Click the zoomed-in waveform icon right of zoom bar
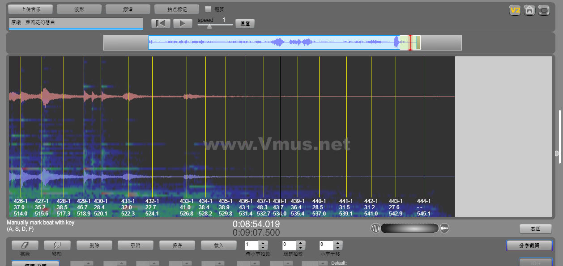This screenshot has width=563, height=266. click(444, 228)
